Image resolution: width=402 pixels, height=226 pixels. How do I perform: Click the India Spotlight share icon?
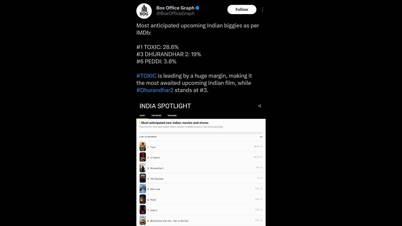click(x=260, y=106)
